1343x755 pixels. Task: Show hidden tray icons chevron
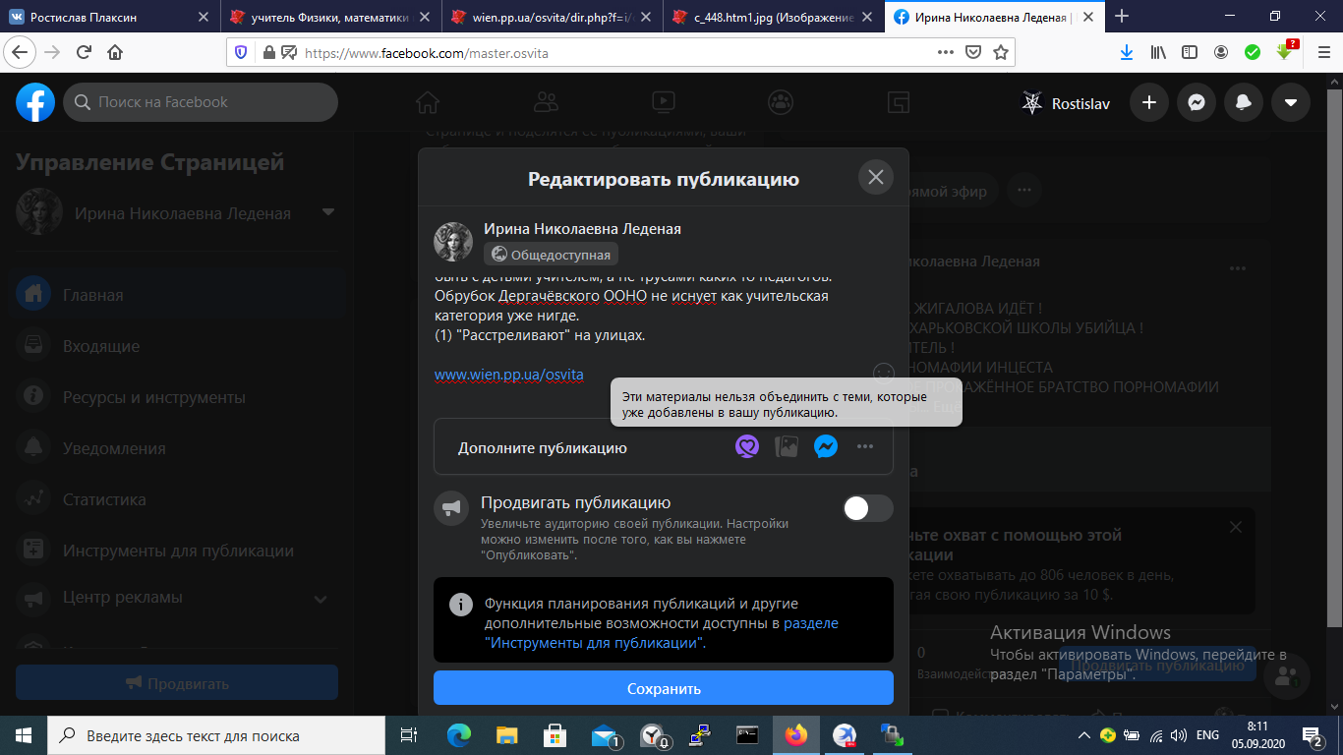pyautogui.click(x=1084, y=735)
